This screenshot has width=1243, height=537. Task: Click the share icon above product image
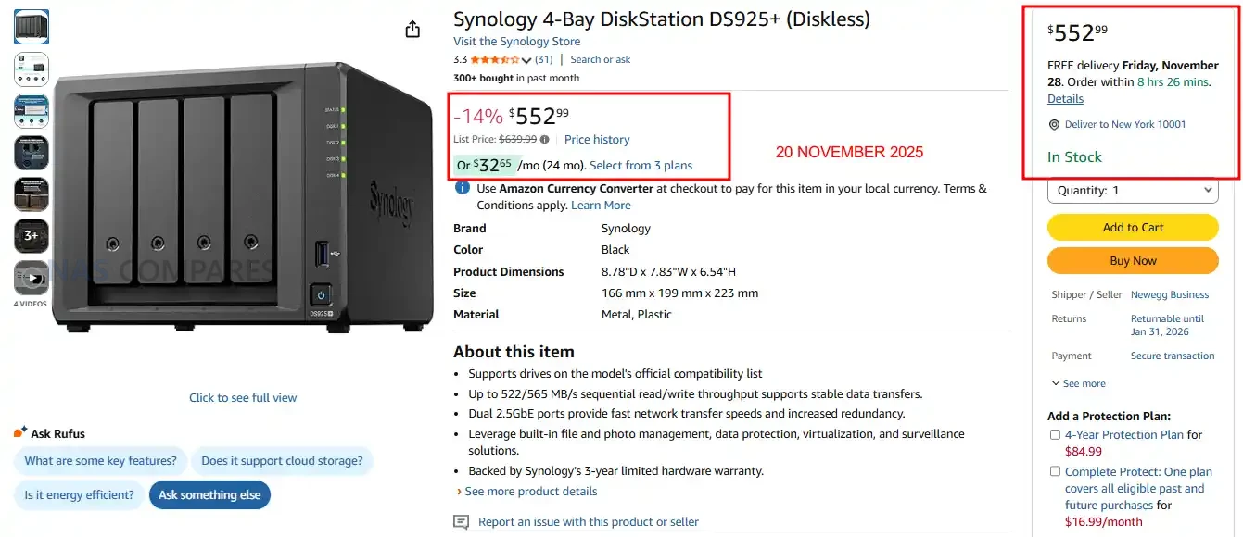tap(412, 30)
